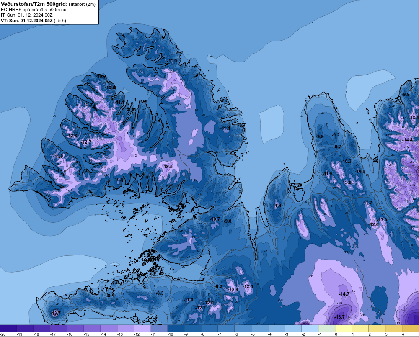
Task: Click the -14.7 temperature label
Action: tap(344, 294)
